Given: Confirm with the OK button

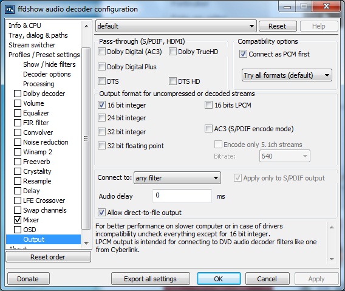Looking at the screenshot, I should 219,279.
